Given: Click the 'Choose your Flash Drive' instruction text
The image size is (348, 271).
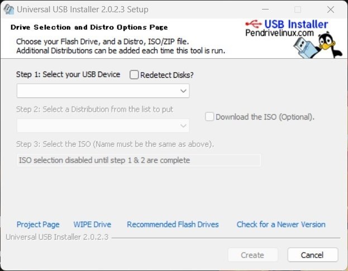Looking at the screenshot, I should click(103, 41).
